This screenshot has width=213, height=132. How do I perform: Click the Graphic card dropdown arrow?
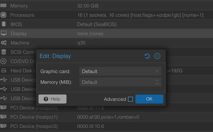point(157,71)
